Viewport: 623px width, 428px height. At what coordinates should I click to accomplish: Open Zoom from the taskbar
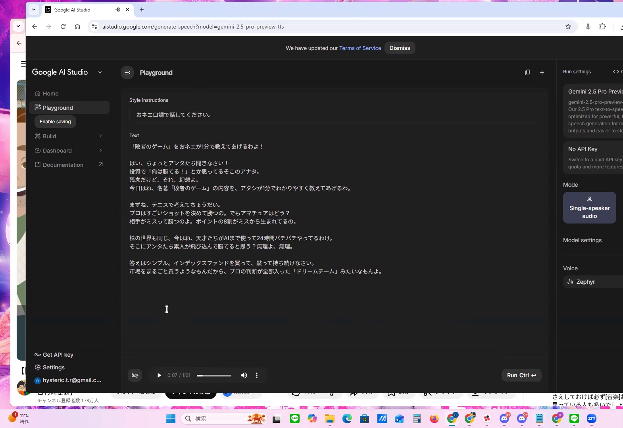click(x=592, y=418)
